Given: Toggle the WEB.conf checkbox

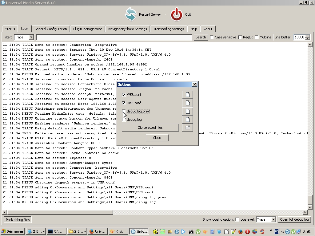Looking at the screenshot, I should [124, 95].
